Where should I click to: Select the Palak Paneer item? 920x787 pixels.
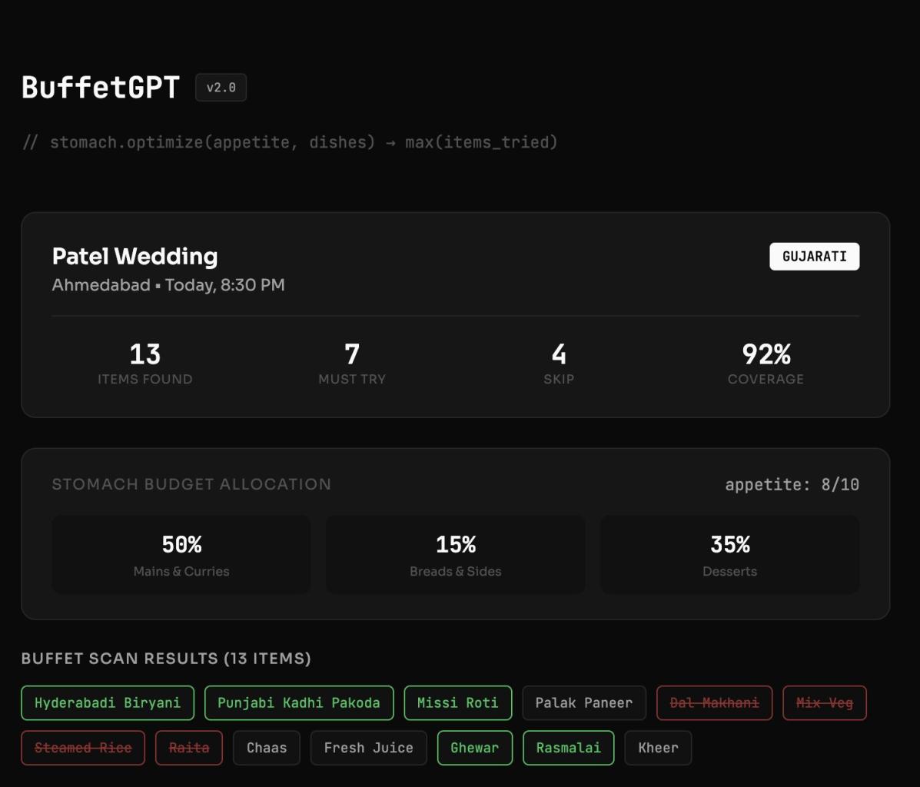584,702
